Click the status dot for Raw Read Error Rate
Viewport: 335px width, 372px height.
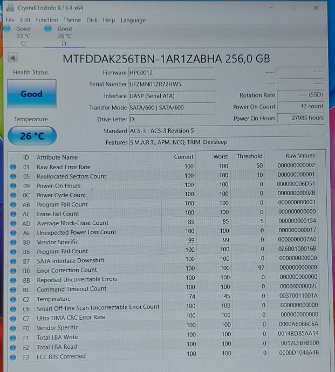13,167
